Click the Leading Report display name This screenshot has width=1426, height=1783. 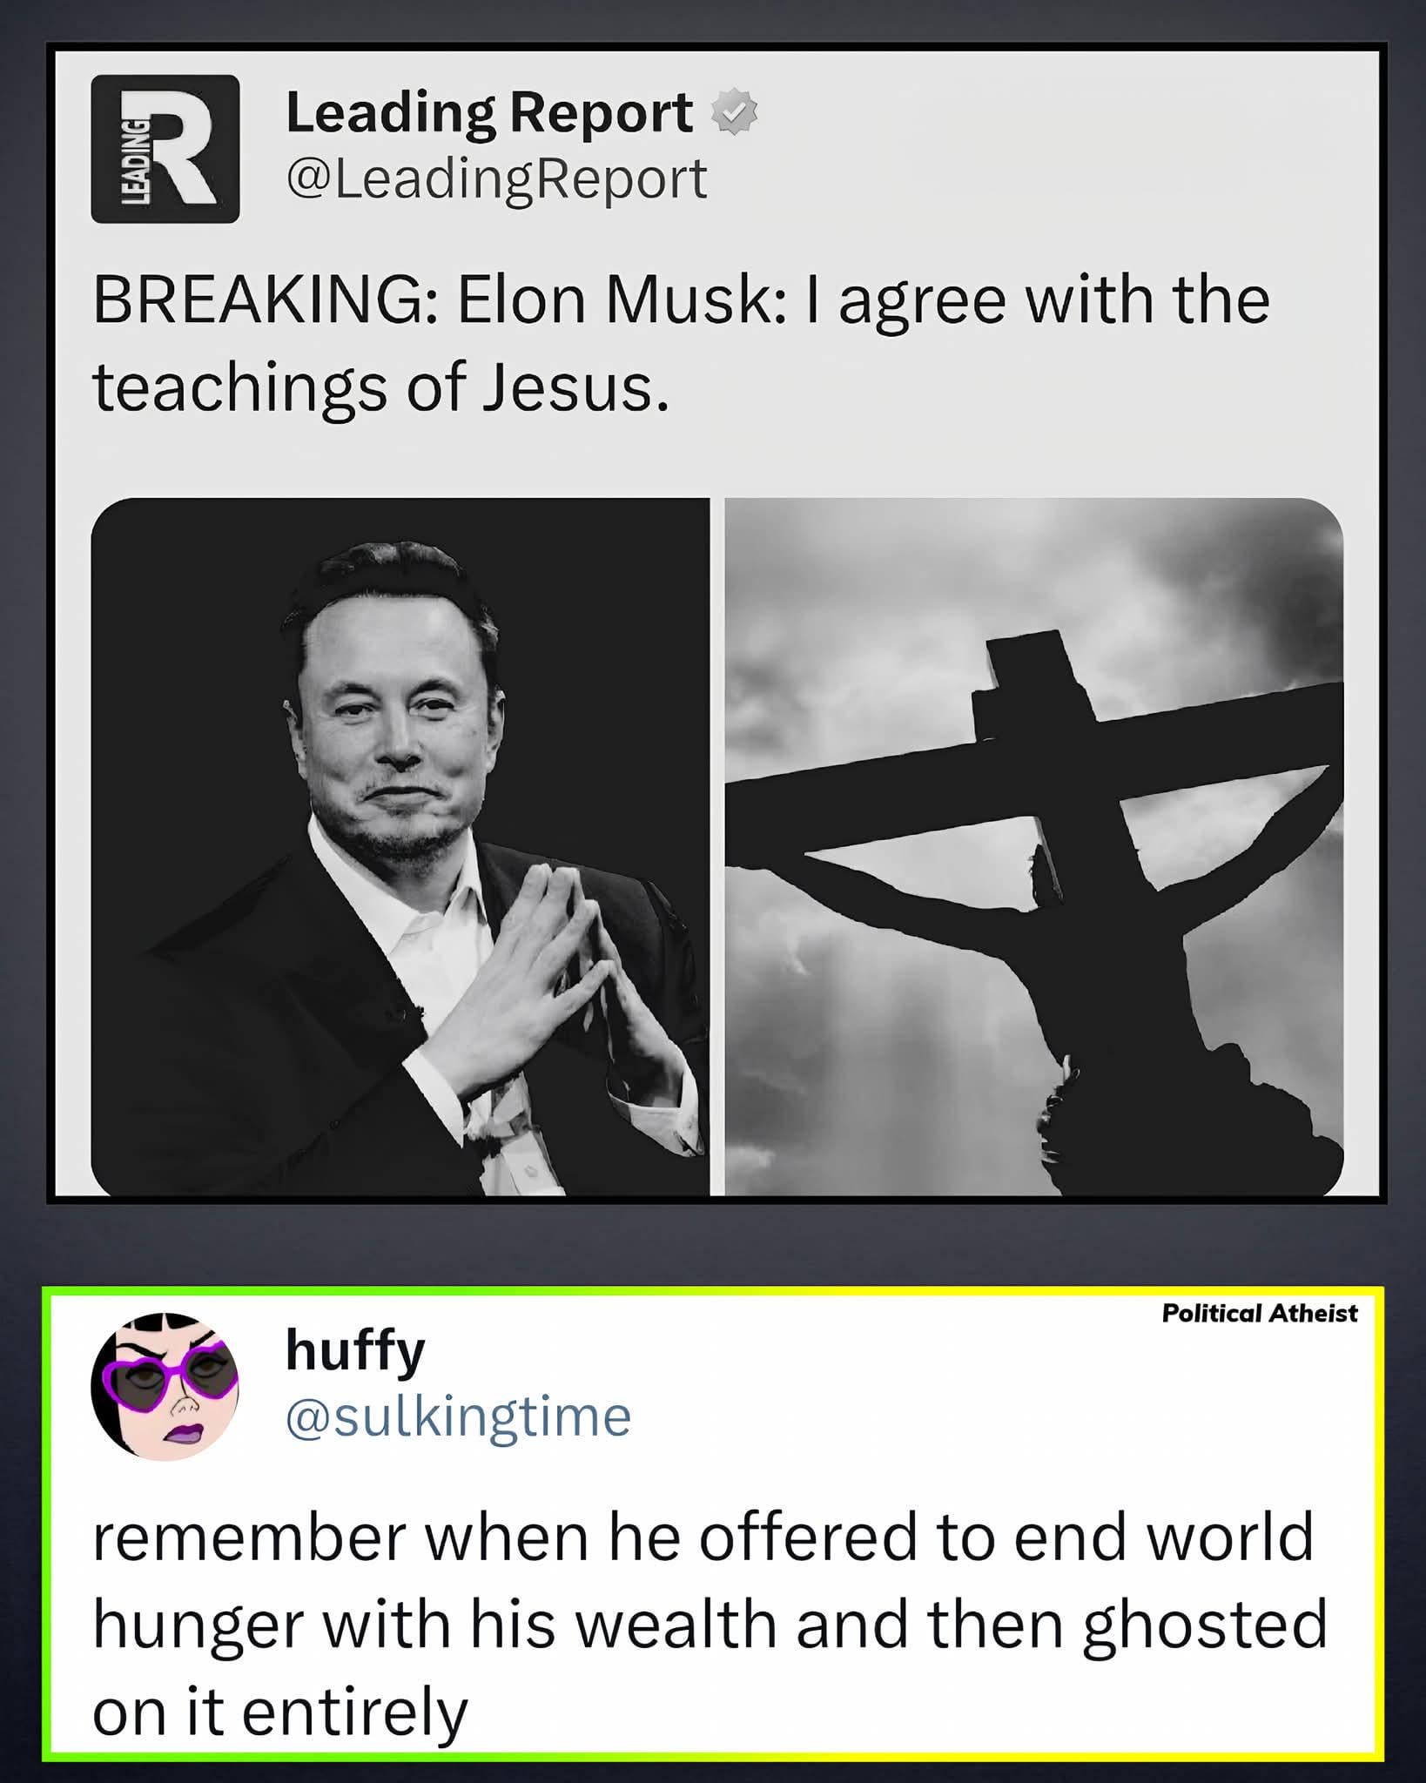pyautogui.click(x=489, y=112)
